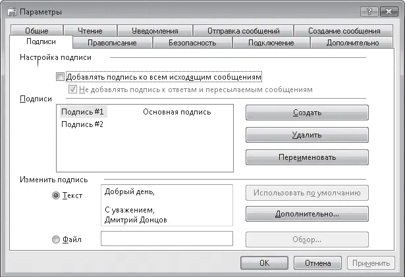Go to the Создание сообщения tab
Screen dimensions: 405x277
(344, 31)
